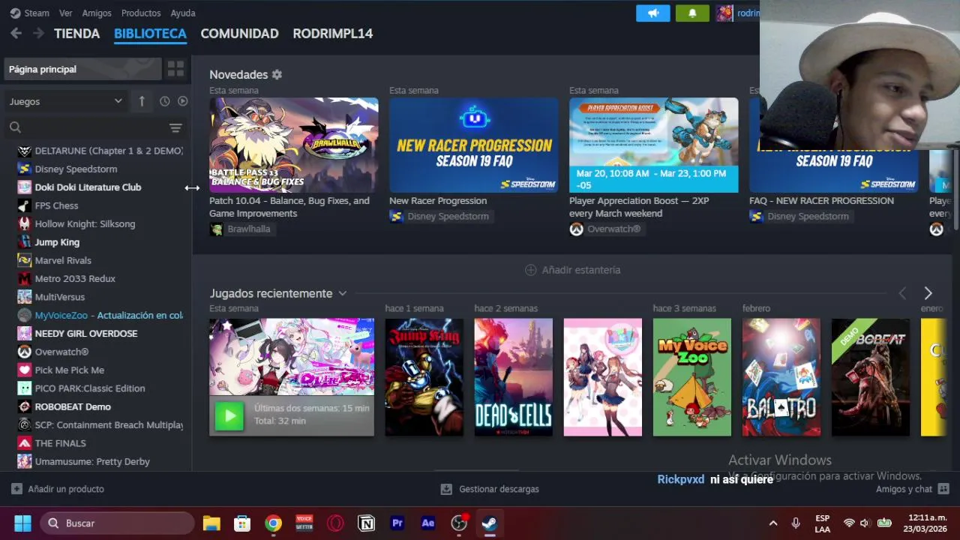Screen dimensions: 960x540
Task: Click the Steam taskbar icon
Action: [490, 523]
